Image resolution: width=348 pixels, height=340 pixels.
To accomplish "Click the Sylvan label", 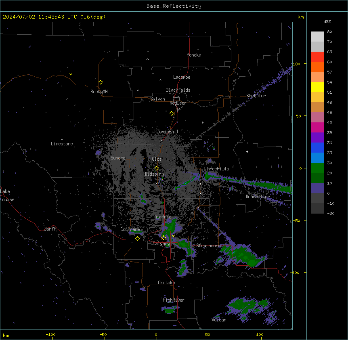I will 157,99.
